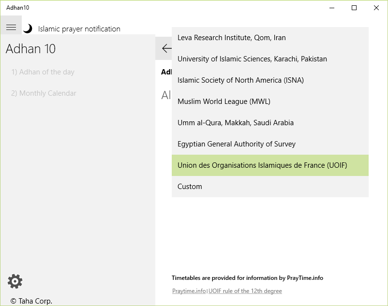388x306 pixels.
Task: Maximize the Adhan10 window
Action: pyautogui.click(x=354, y=8)
